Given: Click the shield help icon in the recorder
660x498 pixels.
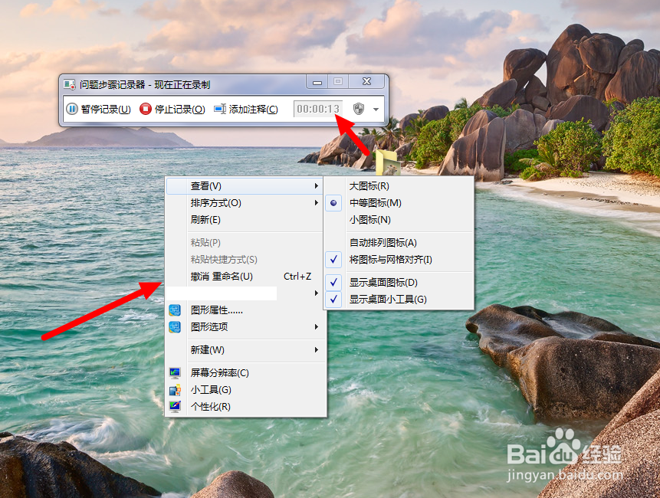Looking at the screenshot, I should click(359, 109).
